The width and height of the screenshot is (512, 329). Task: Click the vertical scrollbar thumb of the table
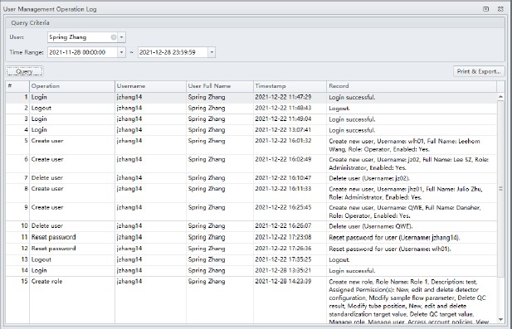click(500, 189)
